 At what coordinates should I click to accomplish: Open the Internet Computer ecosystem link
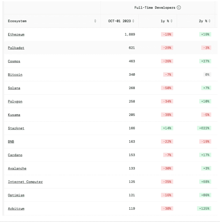[x=25, y=182]
